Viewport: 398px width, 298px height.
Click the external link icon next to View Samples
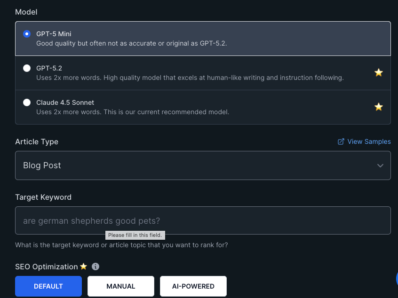coord(341,141)
